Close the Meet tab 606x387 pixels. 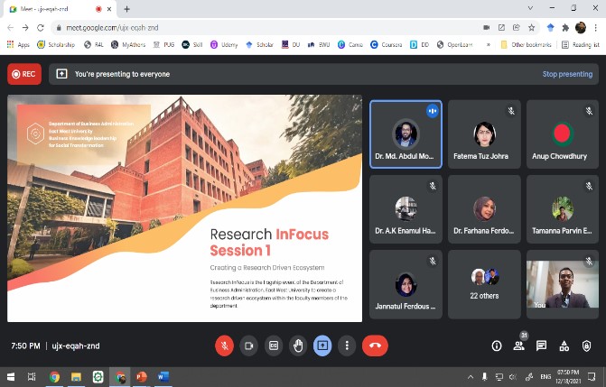pyautogui.click(x=109, y=9)
